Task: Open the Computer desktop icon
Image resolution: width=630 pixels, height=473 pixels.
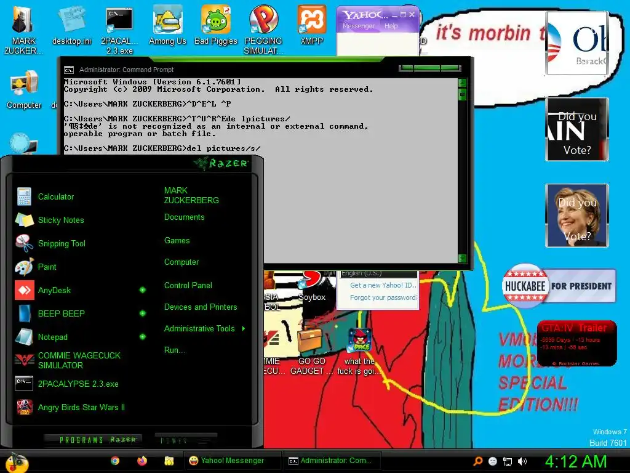Action: 24,89
